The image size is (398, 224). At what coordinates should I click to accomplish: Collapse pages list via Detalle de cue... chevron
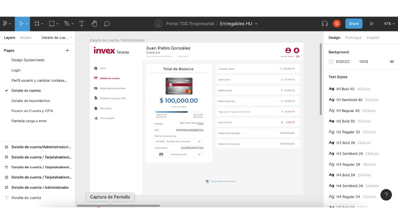71,38
